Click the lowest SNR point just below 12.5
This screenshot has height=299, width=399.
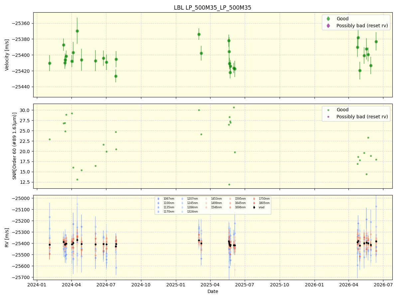pyautogui.click(x=229, y=184)
